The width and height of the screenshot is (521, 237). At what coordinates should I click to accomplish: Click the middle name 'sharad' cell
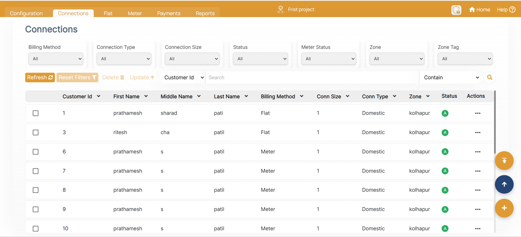(169, 113)
